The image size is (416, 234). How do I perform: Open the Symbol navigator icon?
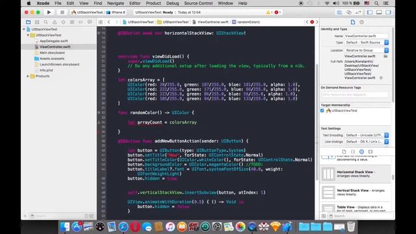point(37,22)
